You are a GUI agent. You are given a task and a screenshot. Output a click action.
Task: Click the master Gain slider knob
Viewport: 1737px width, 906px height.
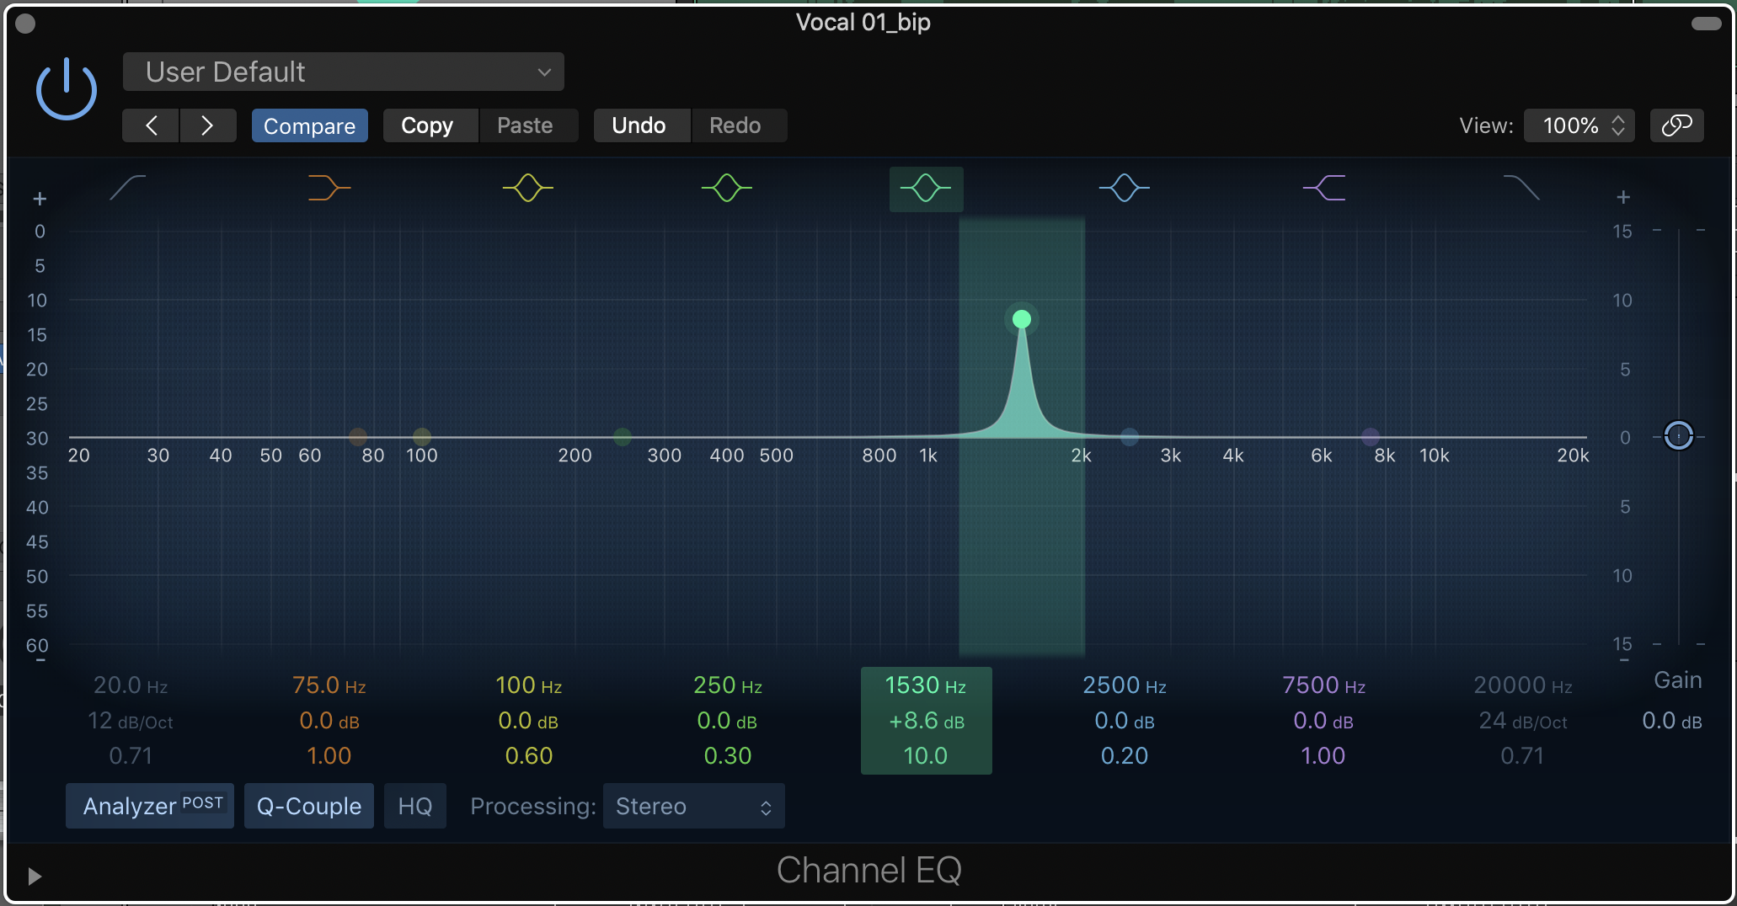(x=1678, y=435)
